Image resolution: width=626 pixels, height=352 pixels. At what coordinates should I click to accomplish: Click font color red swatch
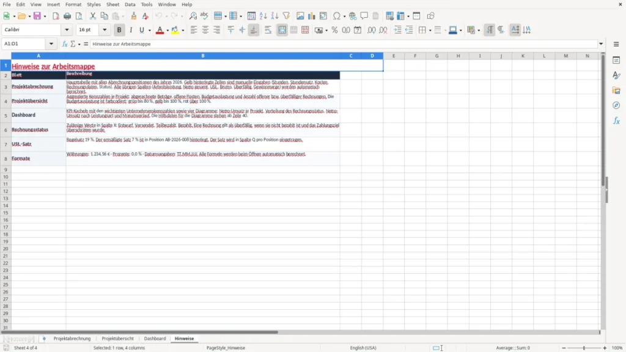(160, 30)
